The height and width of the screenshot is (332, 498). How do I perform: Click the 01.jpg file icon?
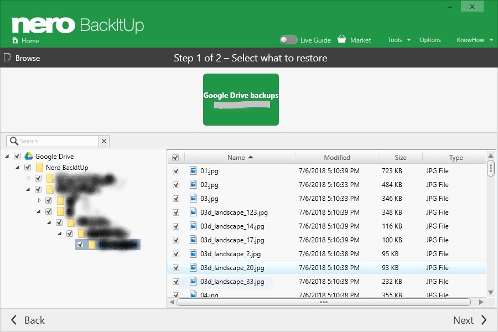pyautogui.click(x=193, y=170)
